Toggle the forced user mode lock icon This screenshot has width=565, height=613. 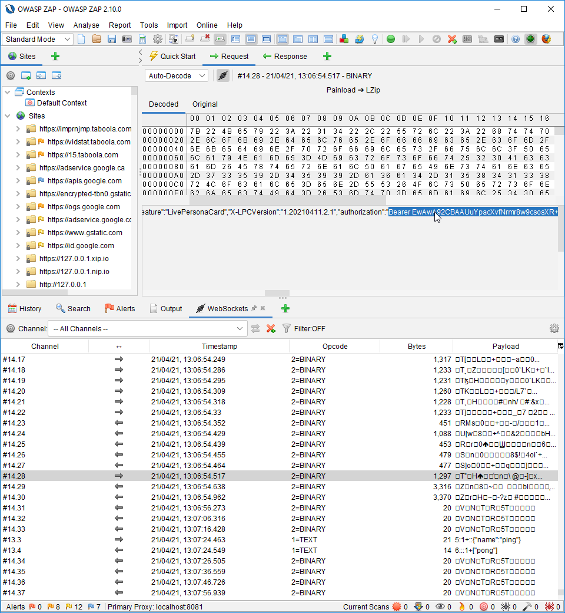(483, 39)
